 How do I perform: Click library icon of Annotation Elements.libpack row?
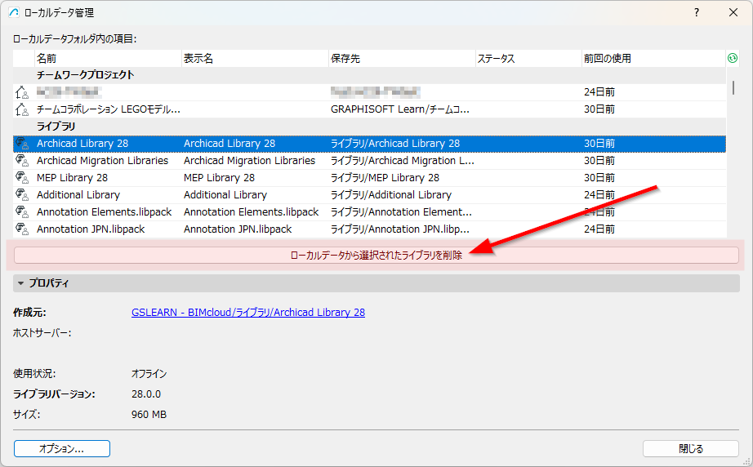click(22, 211)
